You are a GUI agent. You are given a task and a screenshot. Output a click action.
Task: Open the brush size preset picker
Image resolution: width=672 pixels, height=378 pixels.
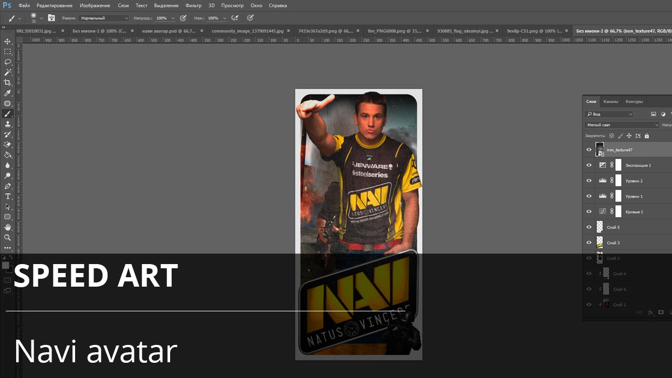pyautogui.click(x=41, y=18)
